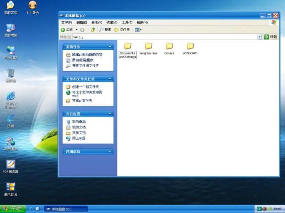Image resolution: width=285 pixels, height=213 pixels.
Task: Click the C:\ address bar field
Action: pos(165,37)
